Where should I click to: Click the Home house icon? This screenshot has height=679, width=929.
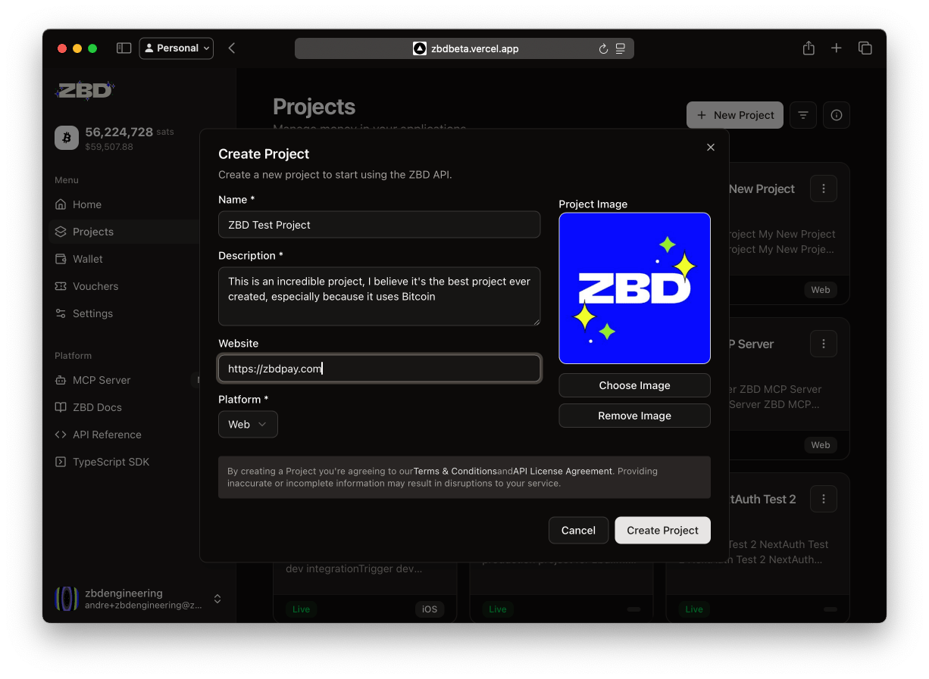coord(61,204)
